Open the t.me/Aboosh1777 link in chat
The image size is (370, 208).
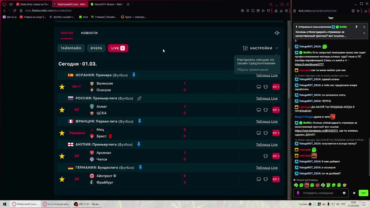[309, 64]
